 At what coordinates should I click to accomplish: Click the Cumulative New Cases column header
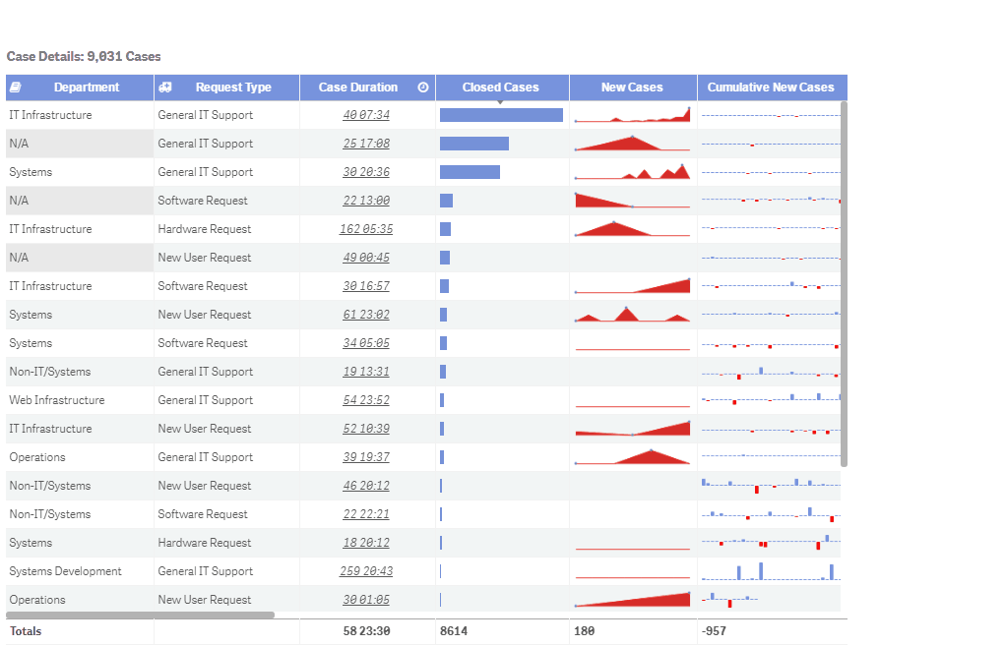[x=771, y=88]
